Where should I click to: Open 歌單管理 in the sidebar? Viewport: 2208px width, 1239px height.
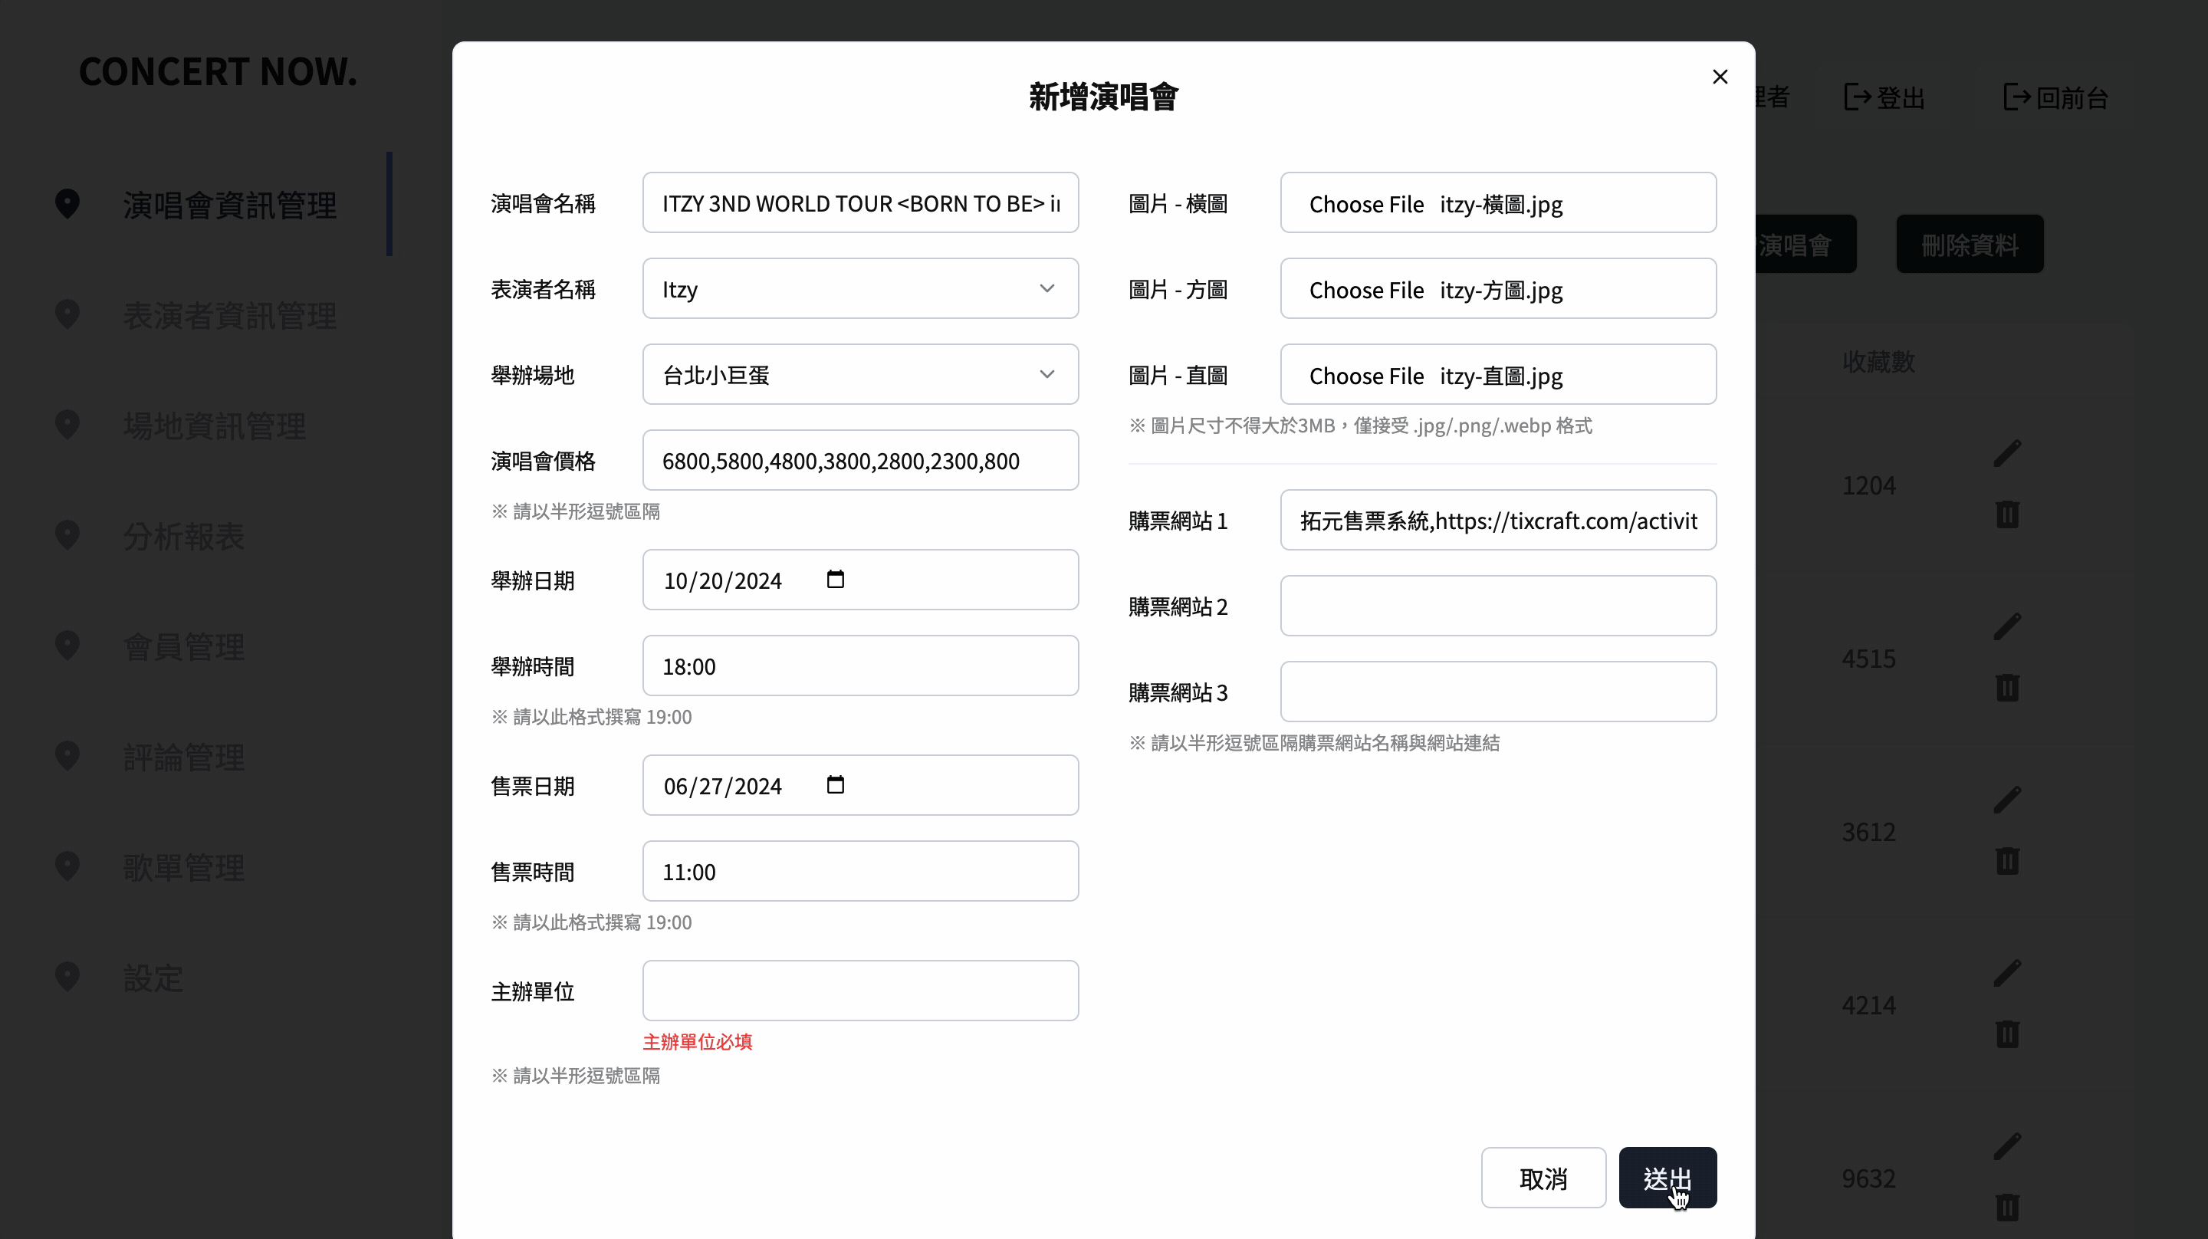point(183,868)
